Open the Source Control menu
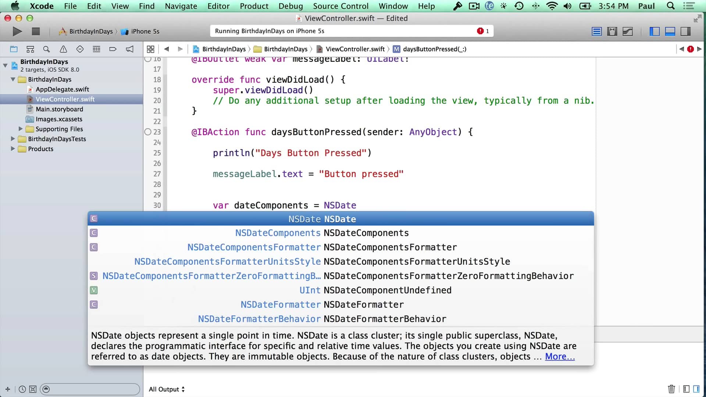 [x=340, y=6]
